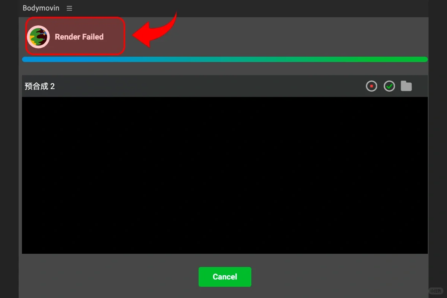Click the Render Failed status text
This screenshot has height=298, width=447.
pyautogui.click(x=79, y=37)
